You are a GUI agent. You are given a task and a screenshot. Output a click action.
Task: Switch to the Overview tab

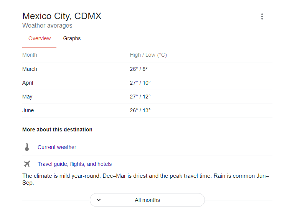(40, 38)
